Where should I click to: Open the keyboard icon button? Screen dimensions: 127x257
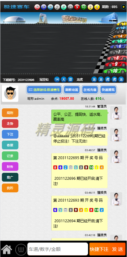pyautogui.click(x=21, y=249)
